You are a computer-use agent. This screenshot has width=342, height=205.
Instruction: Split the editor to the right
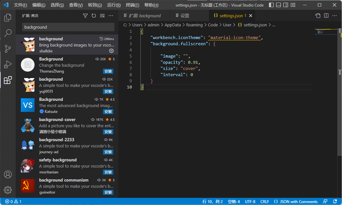click(x=326, y=16)
